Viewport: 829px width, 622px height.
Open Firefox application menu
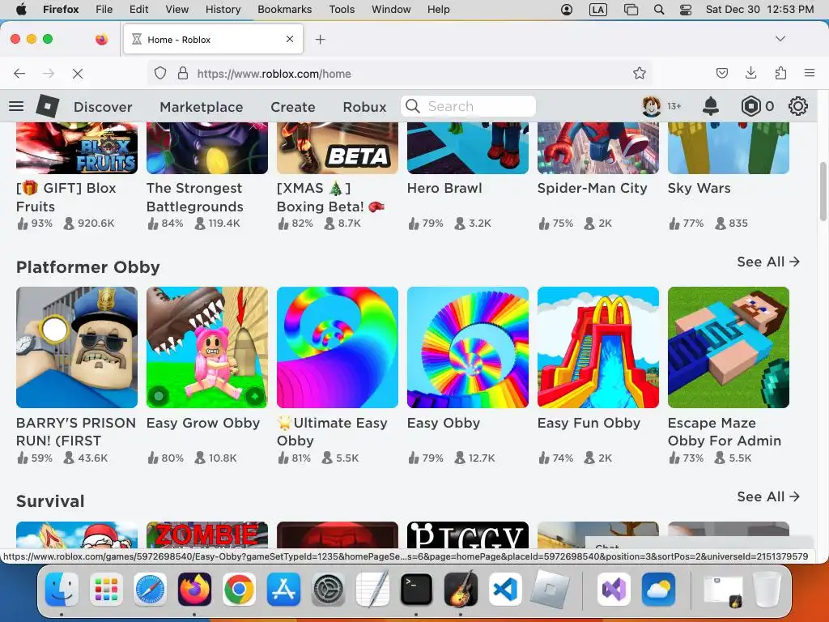(x=810, y=74)
